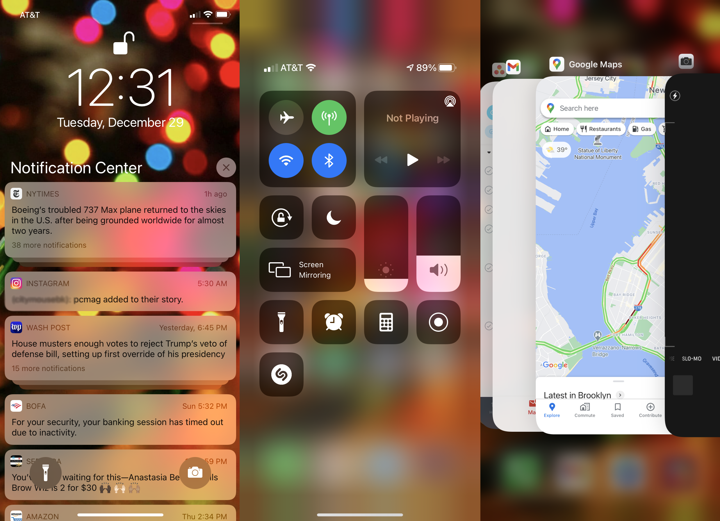Toggle flashlight on/off

pos(282,322)
